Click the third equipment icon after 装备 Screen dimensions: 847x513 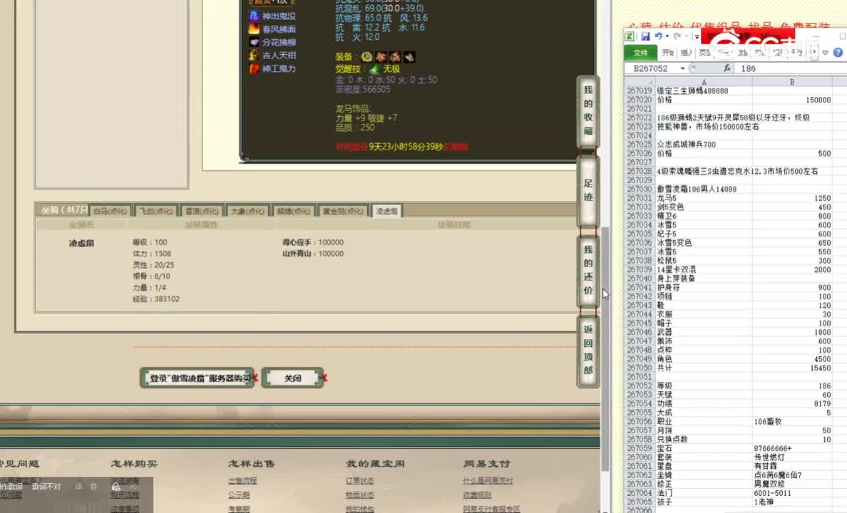[395, 57]
